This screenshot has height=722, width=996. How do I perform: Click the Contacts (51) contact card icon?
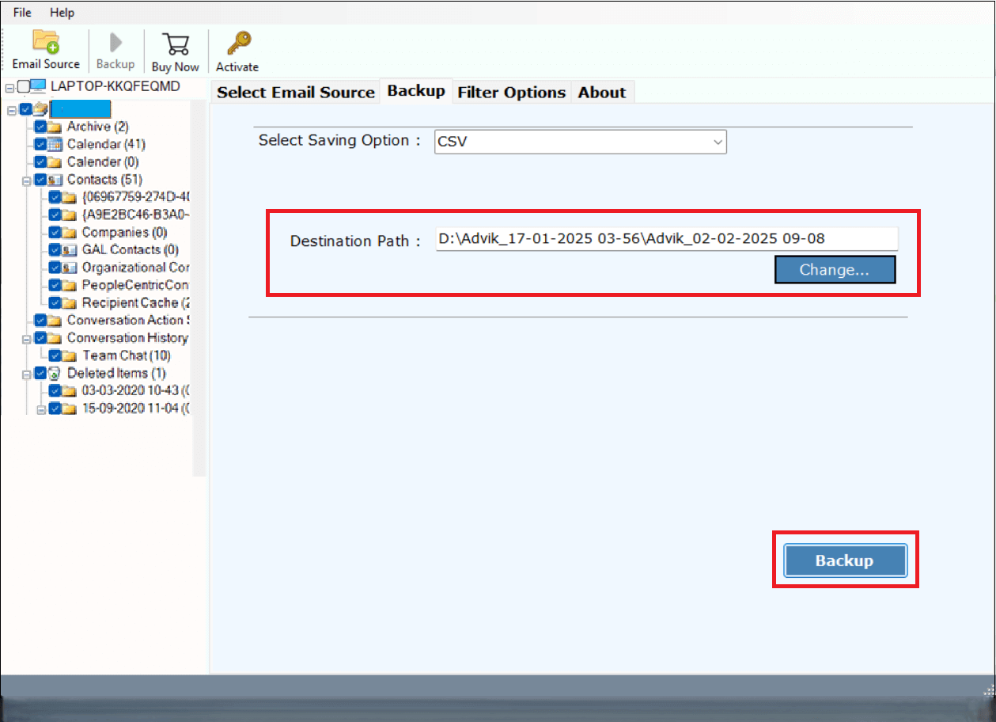pyautogui.click(x=55, y=180)
